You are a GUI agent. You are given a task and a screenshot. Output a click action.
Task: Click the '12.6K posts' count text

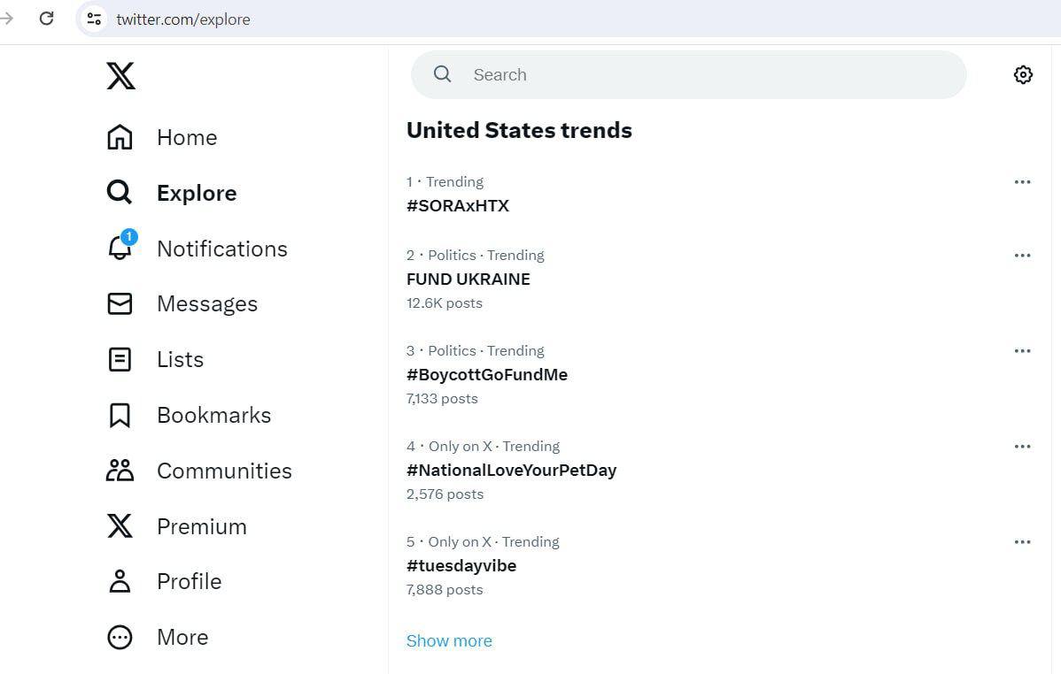tap(444, 303)
